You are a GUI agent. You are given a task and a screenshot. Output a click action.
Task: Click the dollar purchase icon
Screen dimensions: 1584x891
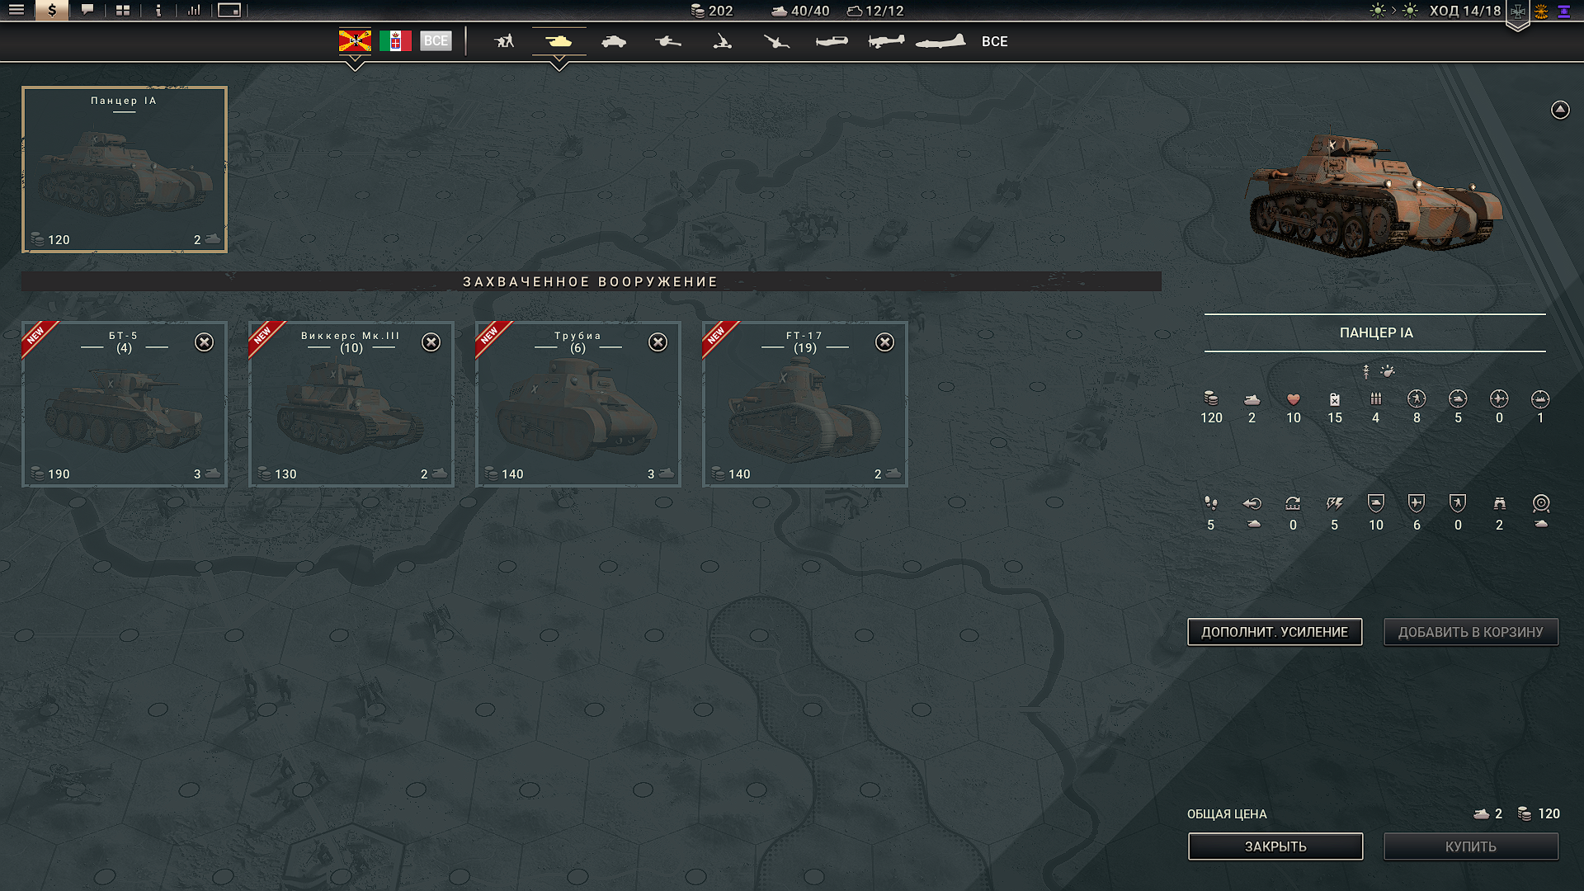52,10
